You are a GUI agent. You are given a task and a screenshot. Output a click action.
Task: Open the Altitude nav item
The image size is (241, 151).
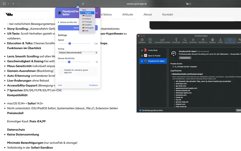[x=128, y=14]
